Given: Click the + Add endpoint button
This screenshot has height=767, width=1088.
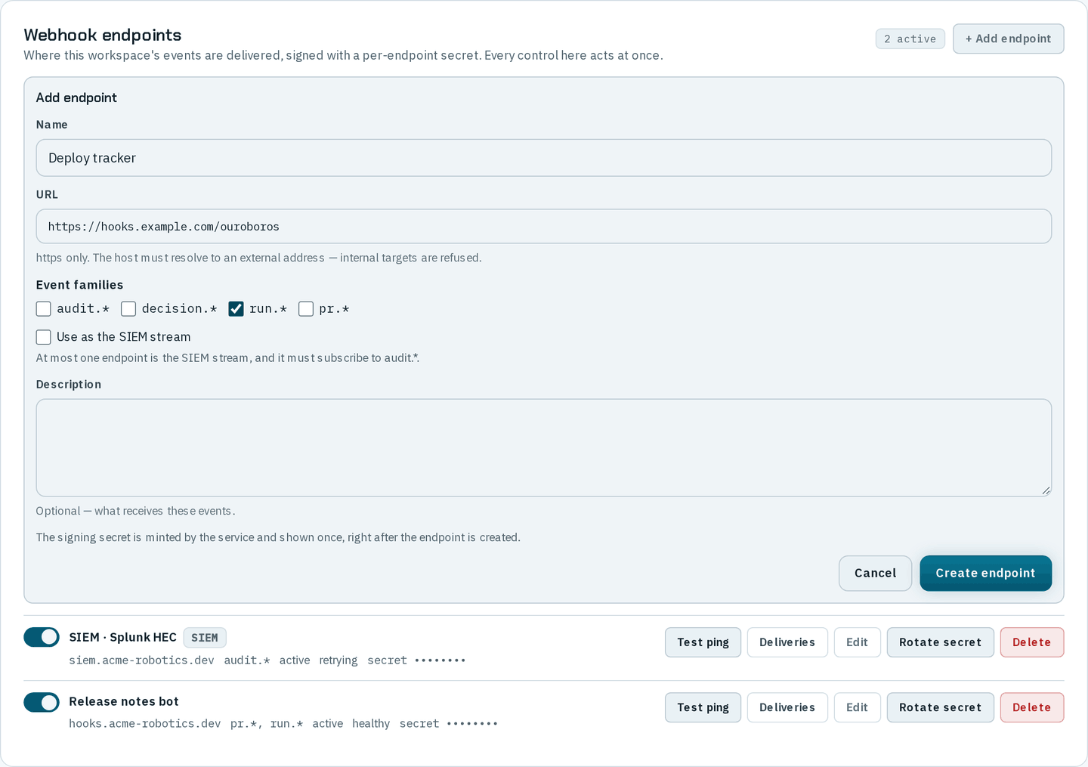Looking at the screenshot, I should (1008, 39).
